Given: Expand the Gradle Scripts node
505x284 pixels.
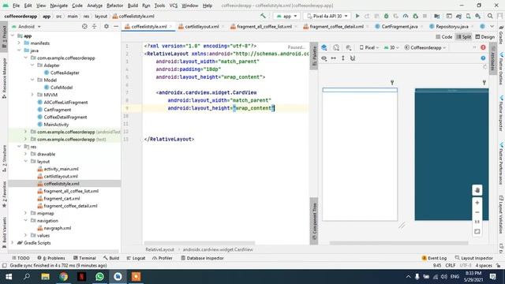Looking at the screenshot, I should click(x=13, y=243).
